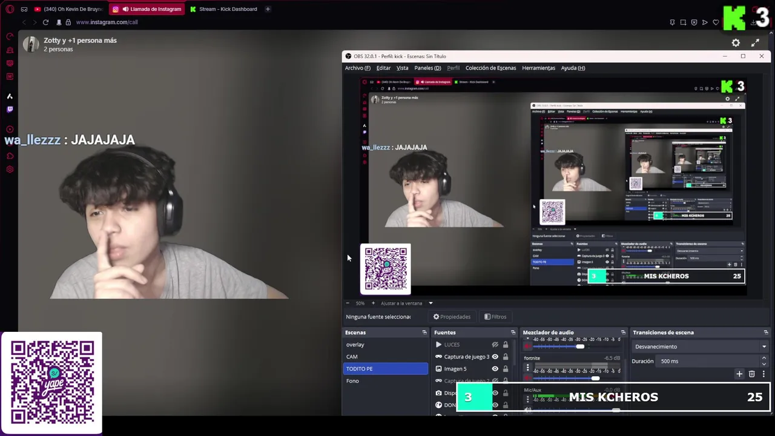Unlock the LUCES source
Viewport: 775px width, 436px height.
[506, 345]
